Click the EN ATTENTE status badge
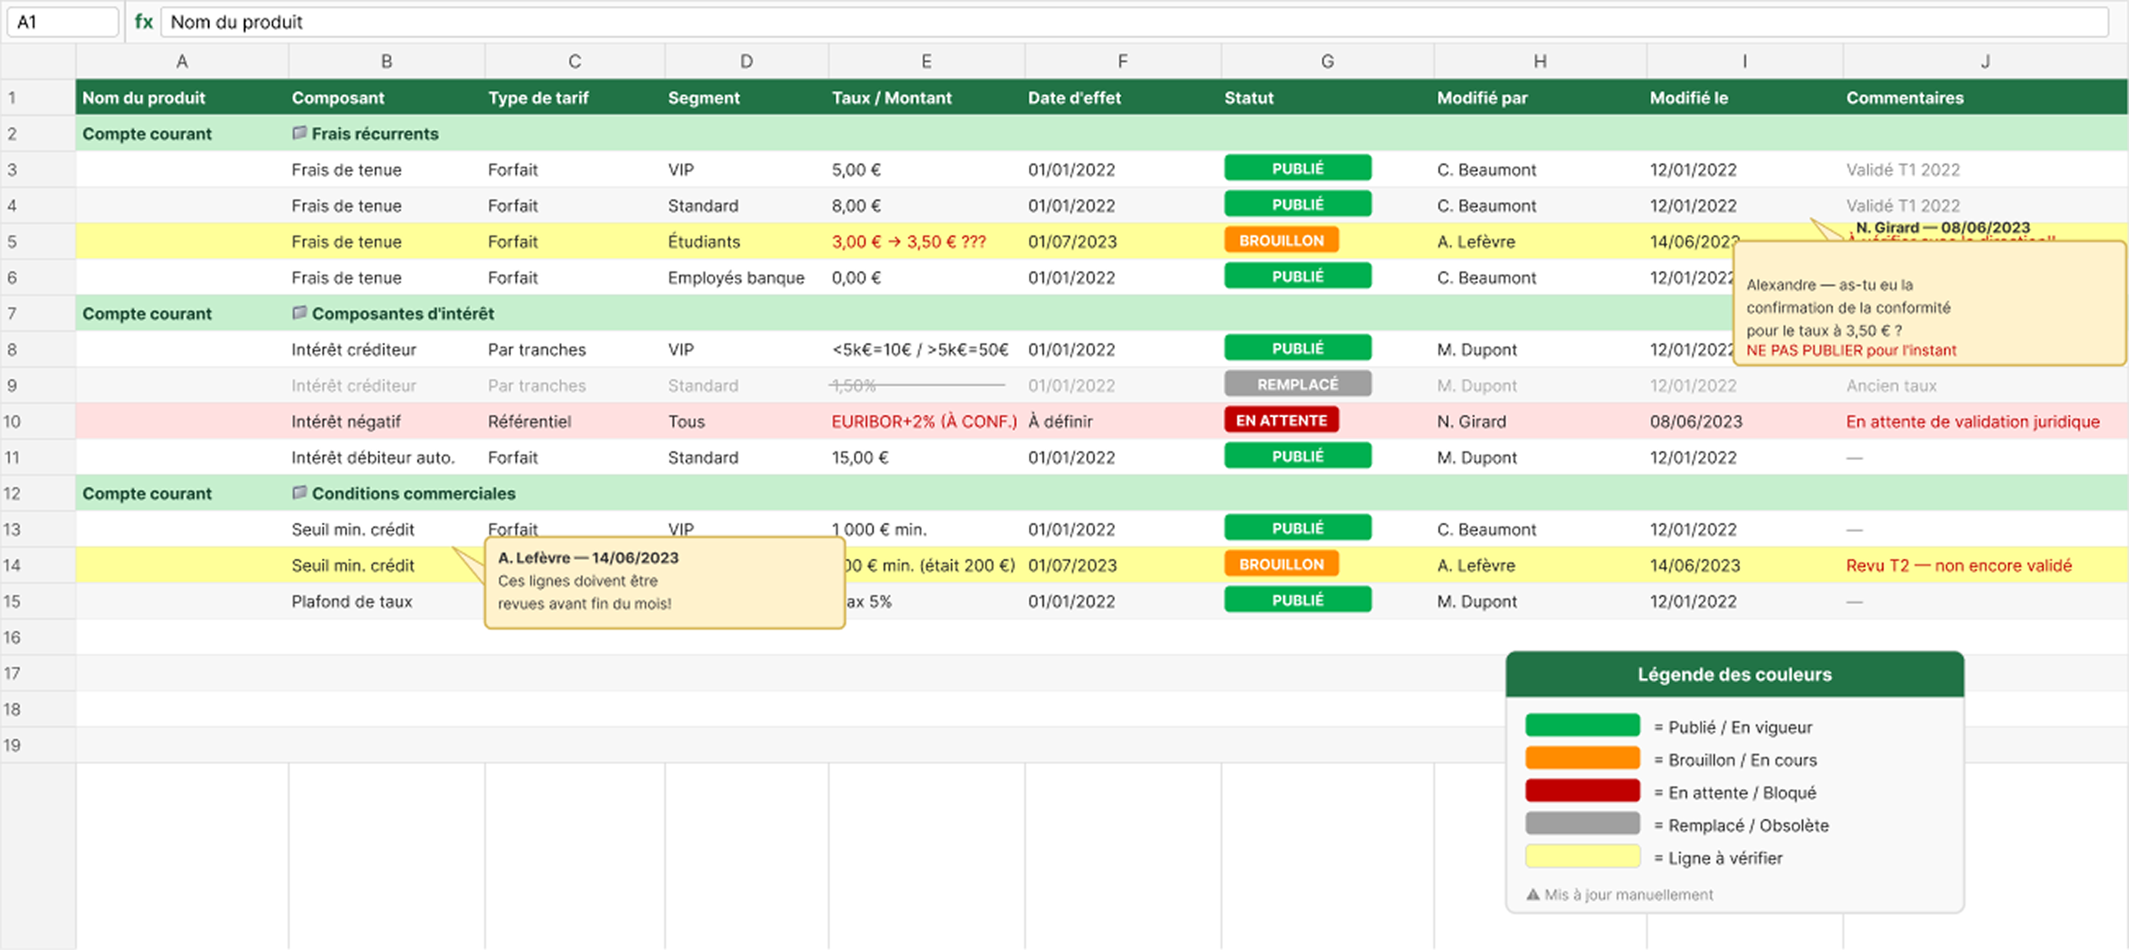Viewport: 2129px width, 950px height. point(1281,420)
